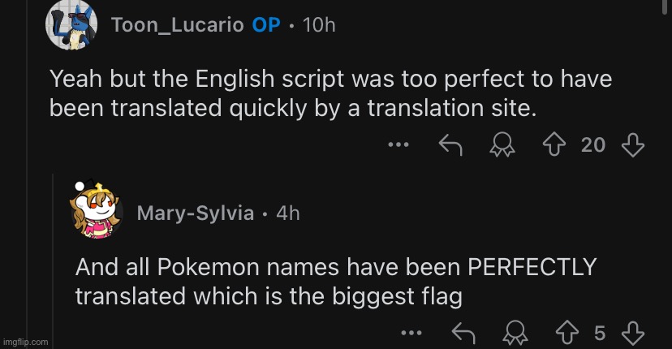
Task: Open Mary-Sylvia username profile link
Action: 195,213
